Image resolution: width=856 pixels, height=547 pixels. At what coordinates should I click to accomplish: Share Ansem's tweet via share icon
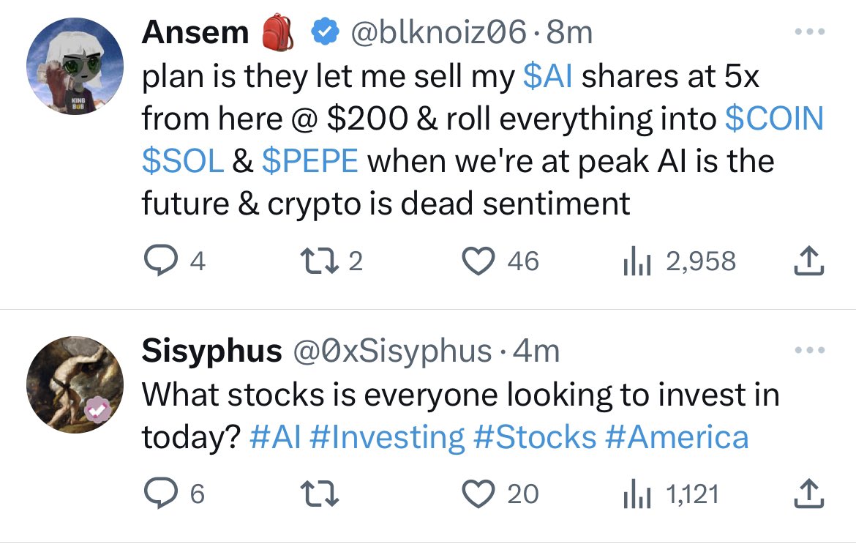(x=808, y=261)
